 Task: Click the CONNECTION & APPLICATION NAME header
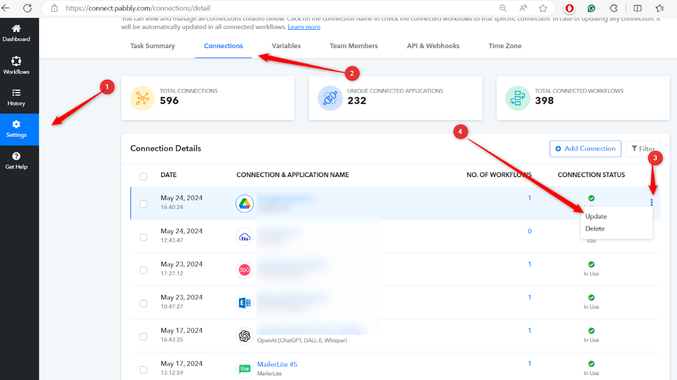[293, 175]
